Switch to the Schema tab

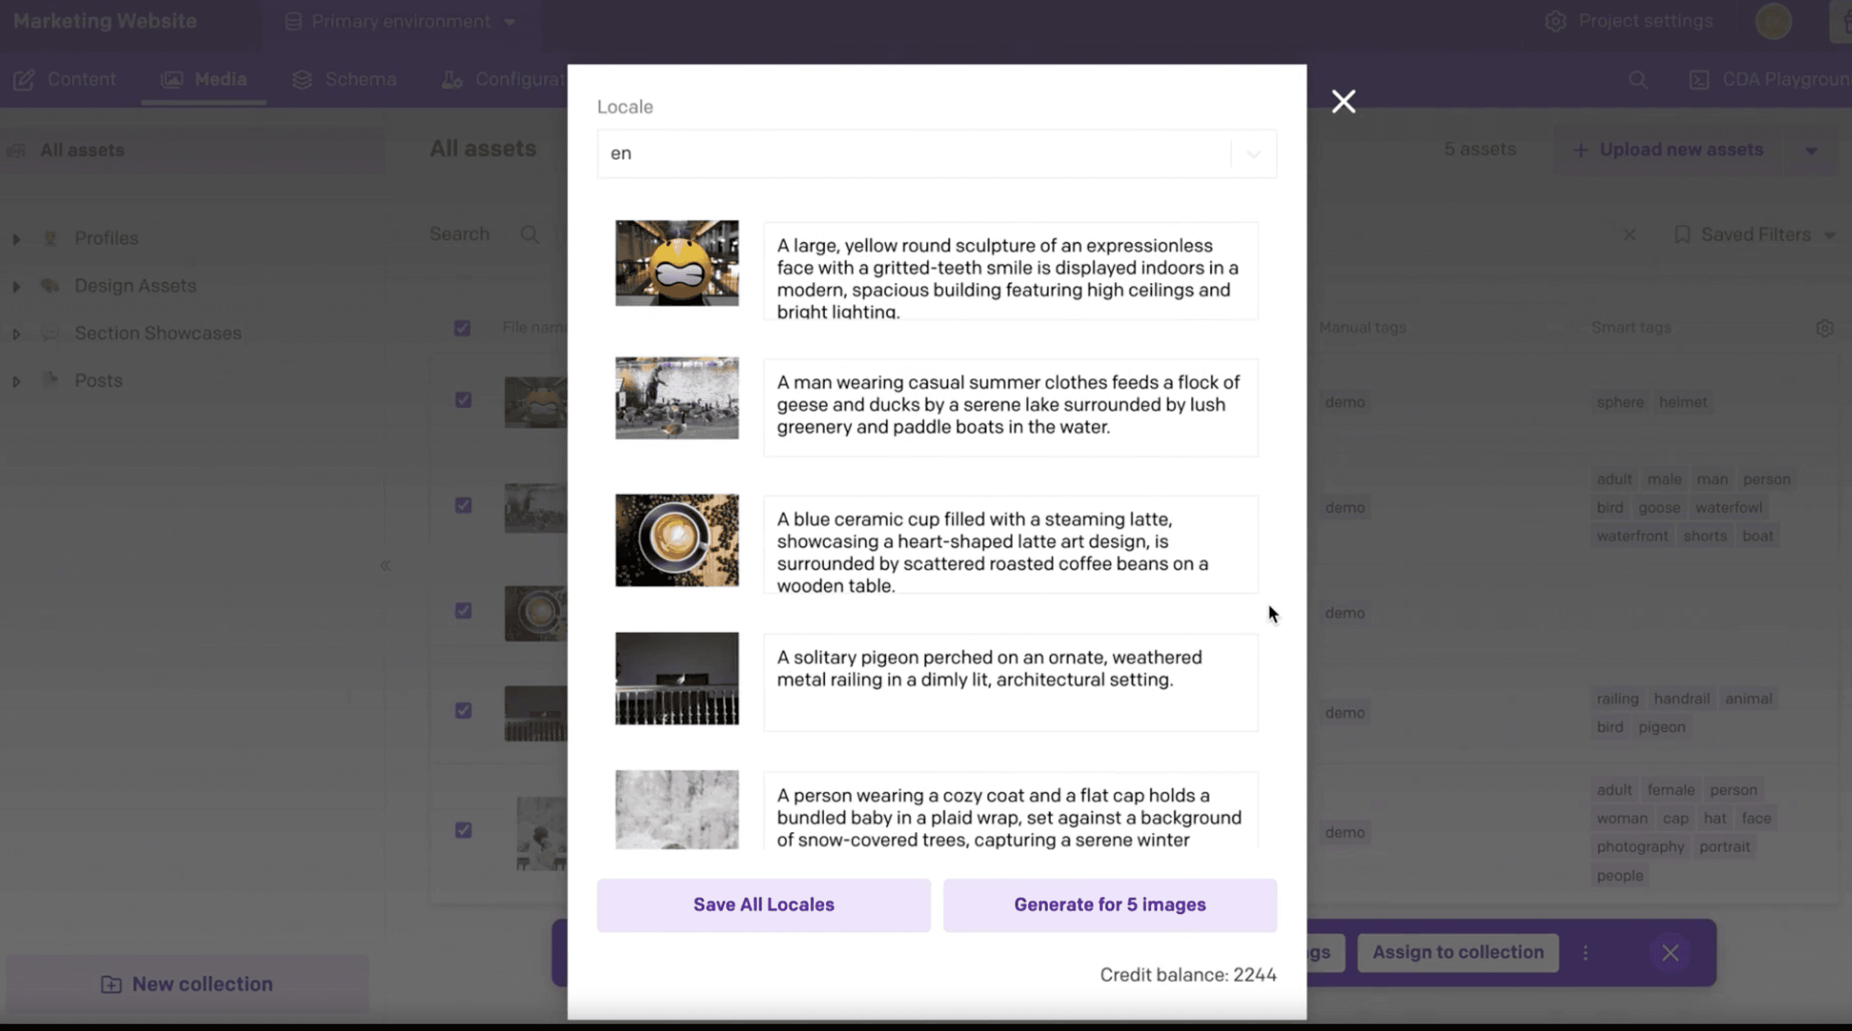344,79
